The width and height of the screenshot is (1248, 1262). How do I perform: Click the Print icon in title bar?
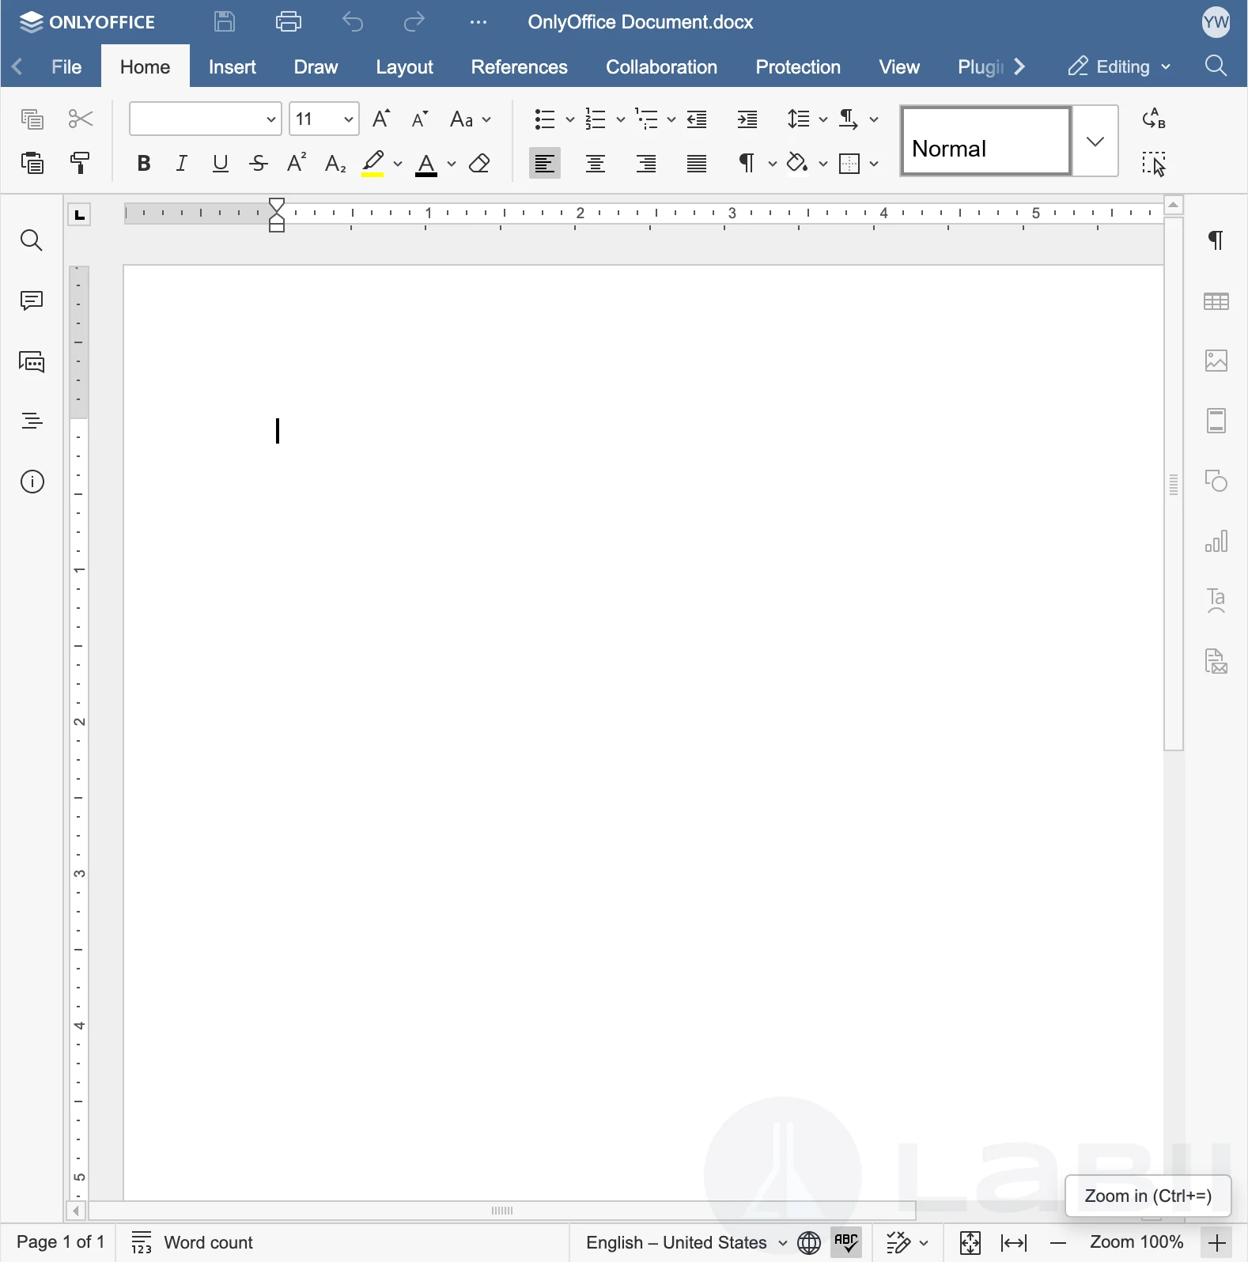tap(289, 22)
